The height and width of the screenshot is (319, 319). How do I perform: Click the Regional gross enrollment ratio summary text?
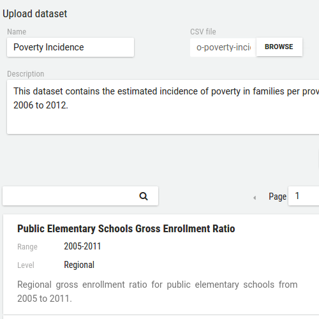pyautogui.click(x=158, y=292)
